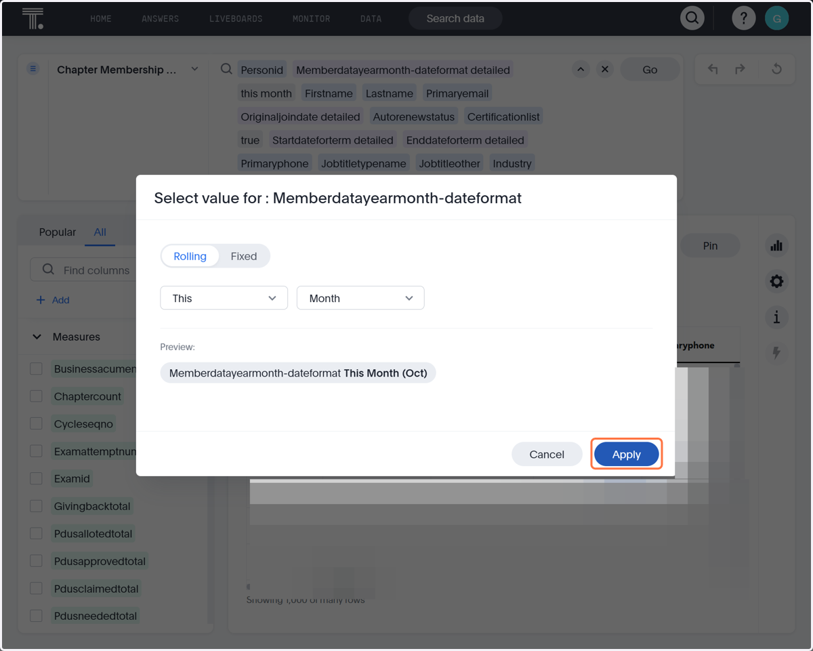Check the Pdusclaimedtotal checkbox
The image size is (813, 651).
click(37, 588)
